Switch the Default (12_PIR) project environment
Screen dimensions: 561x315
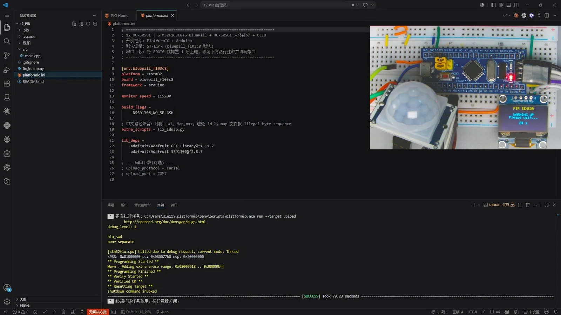[x=136, y=312]
